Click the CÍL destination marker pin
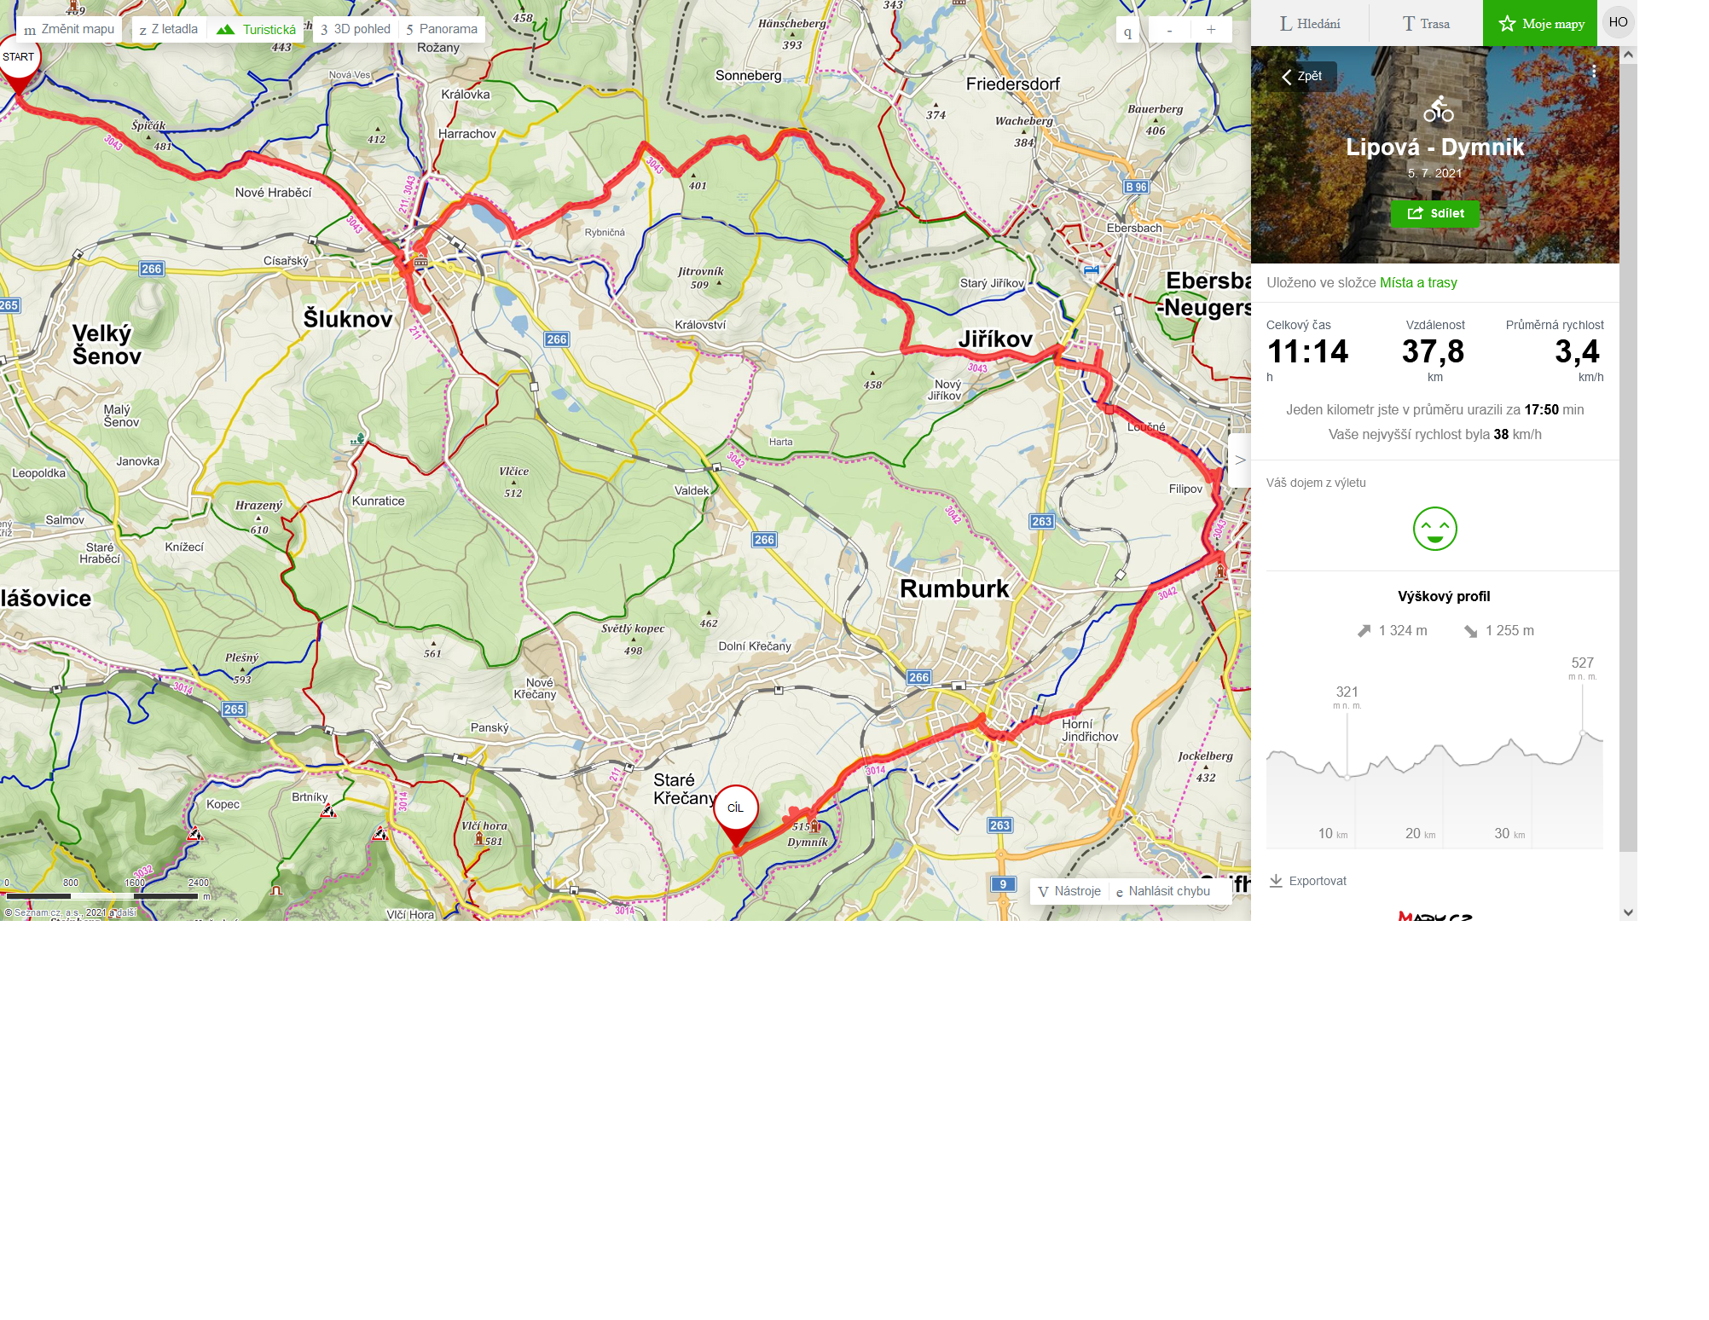1709x1320 pixels. click(735, 813)
